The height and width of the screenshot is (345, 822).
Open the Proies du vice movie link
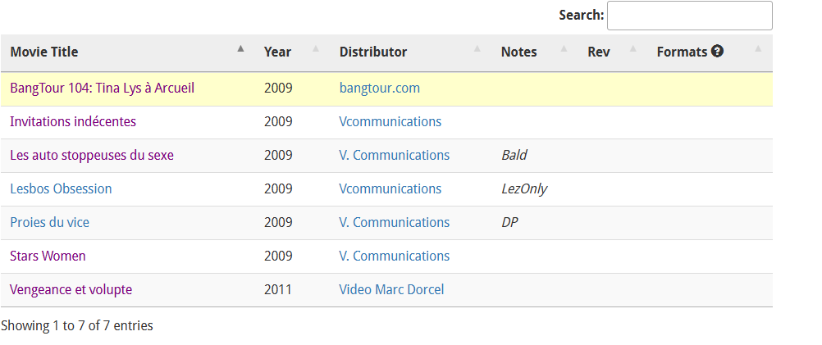[x=49, y=222]
